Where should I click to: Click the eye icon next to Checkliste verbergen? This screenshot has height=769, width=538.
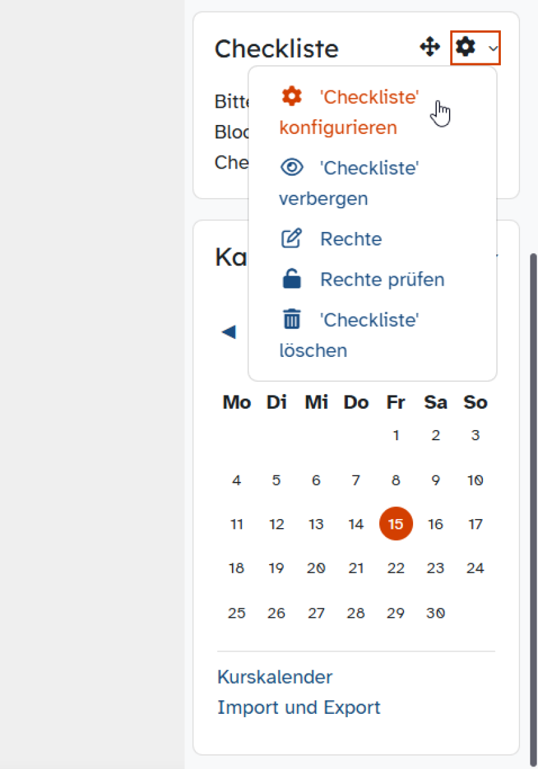[x=291, y=168]
